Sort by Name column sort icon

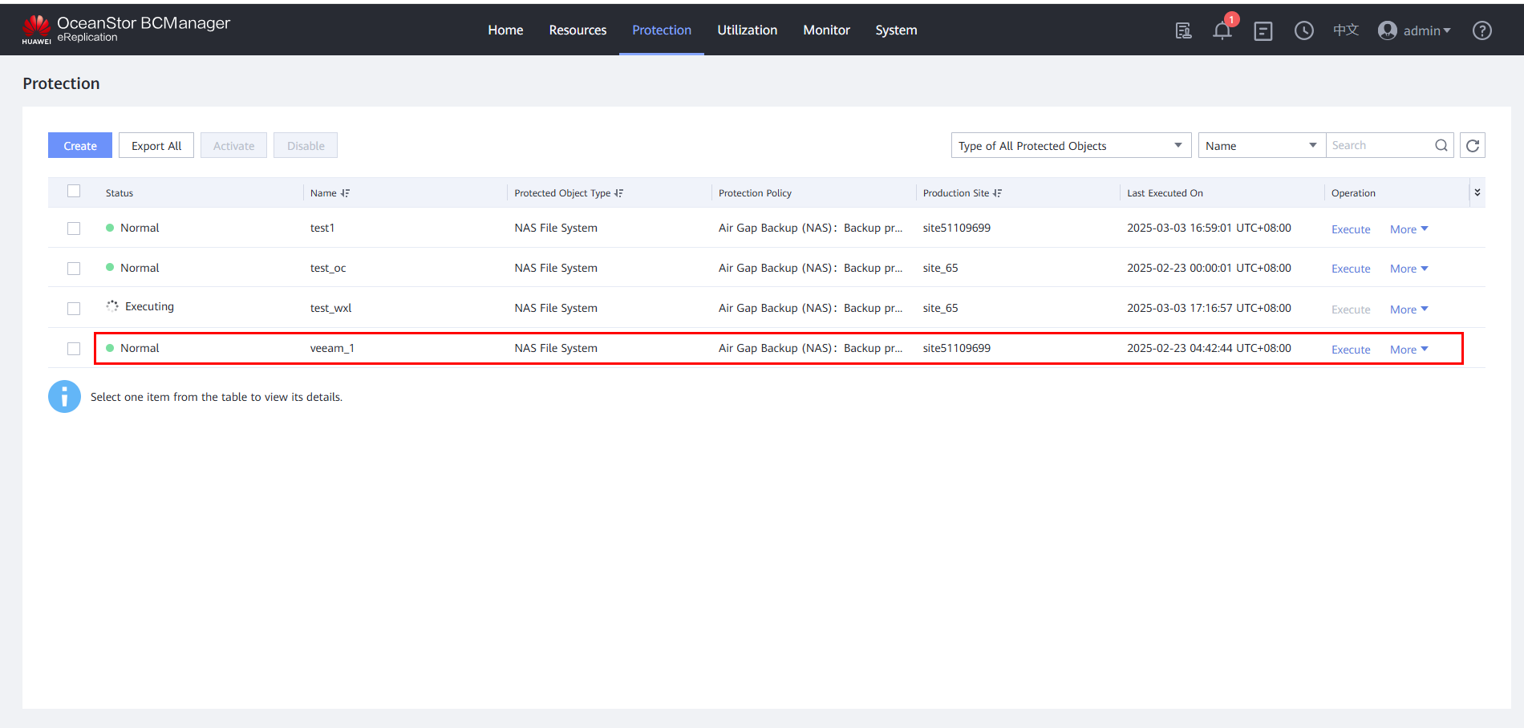pyautogui.click(x=345, y=193)
